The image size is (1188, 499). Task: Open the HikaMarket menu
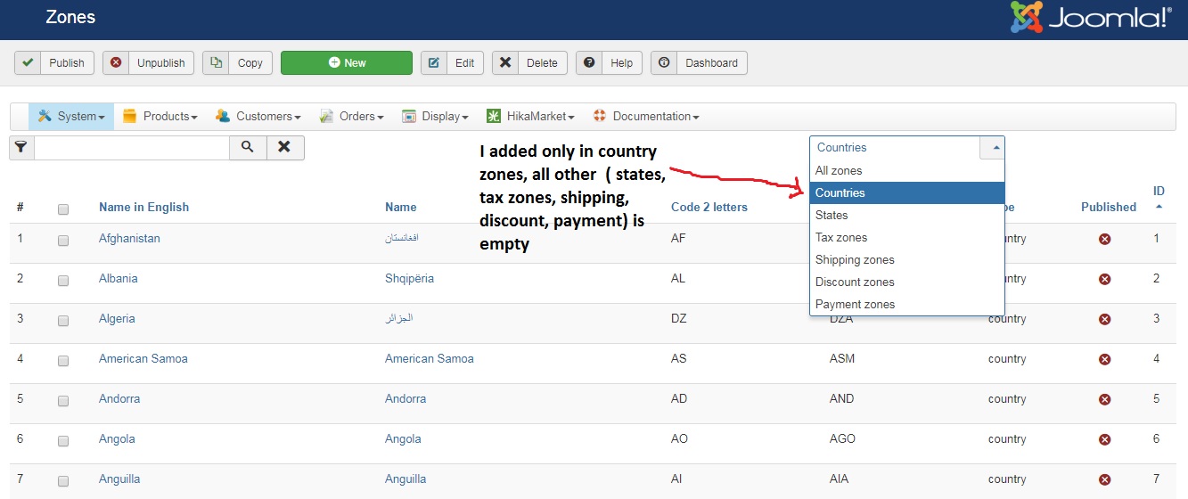point(530,117)
